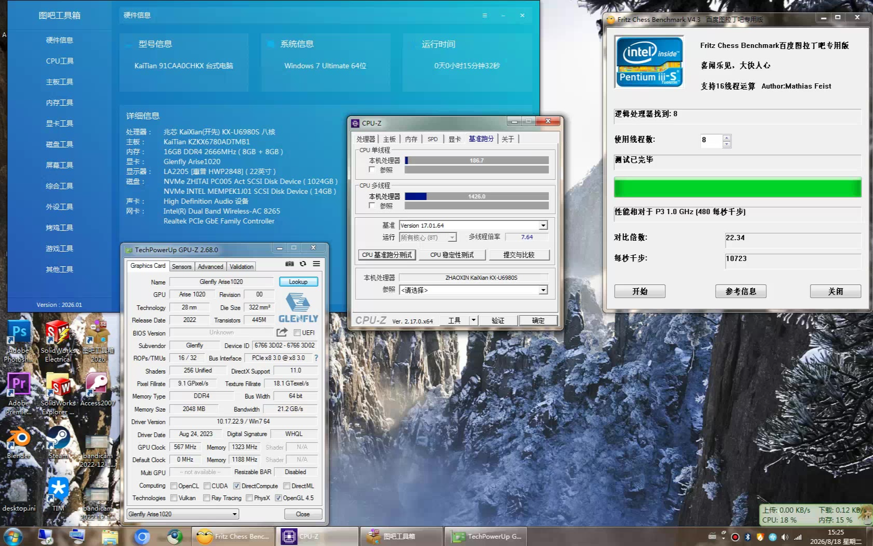Open the Validation tab in GPU-Z

[242, 267]
